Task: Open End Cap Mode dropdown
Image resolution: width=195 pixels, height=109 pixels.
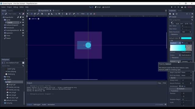Action: click(186, 75)
